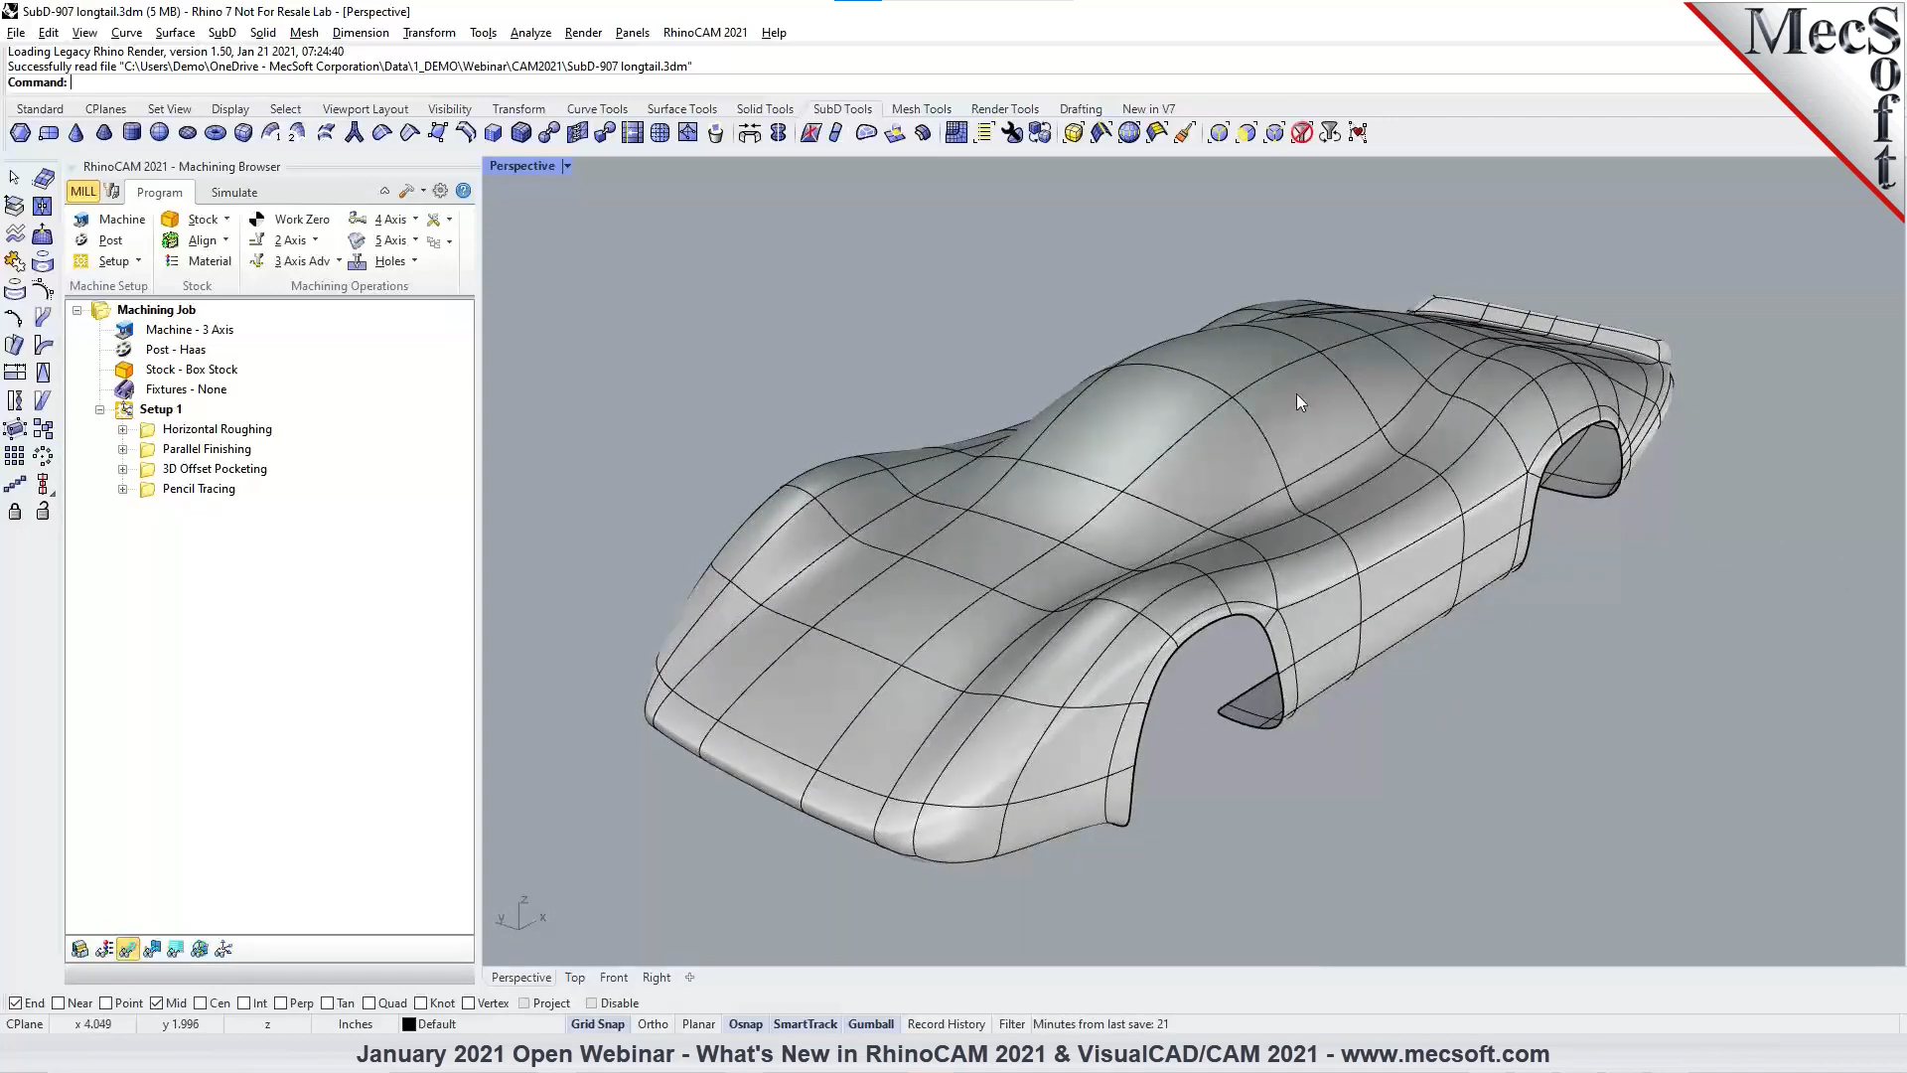
Task: Click the hammer utilities icon
Action: tap(406, 191)
